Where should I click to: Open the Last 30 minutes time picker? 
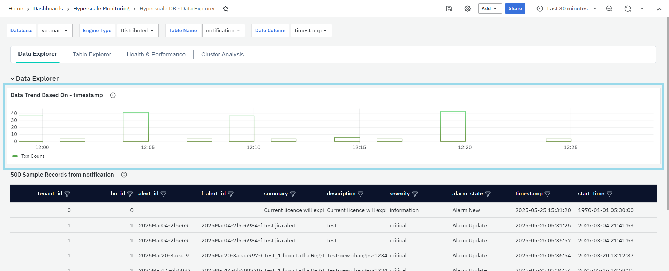pyautogui.click(x=567, y=9)
